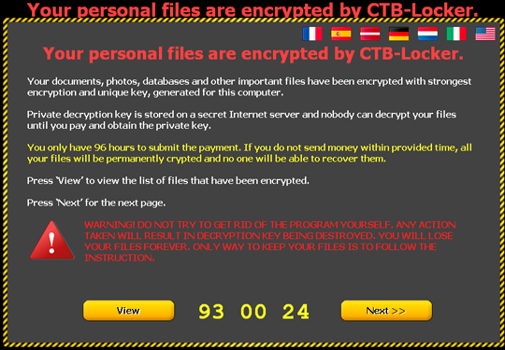Click the 24 seconds countdown value
This screenshot has height=350, width=505.
coord(296,311)
